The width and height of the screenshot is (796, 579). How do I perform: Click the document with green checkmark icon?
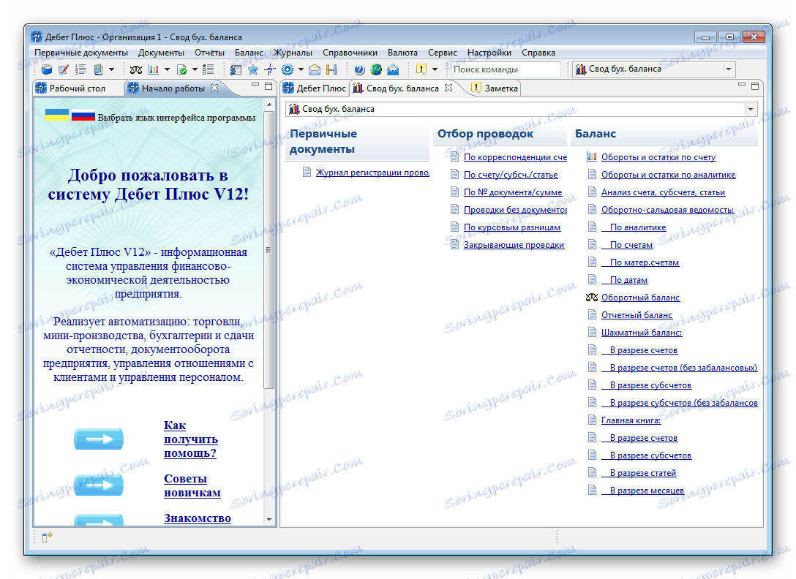click(x=181, y=69)
